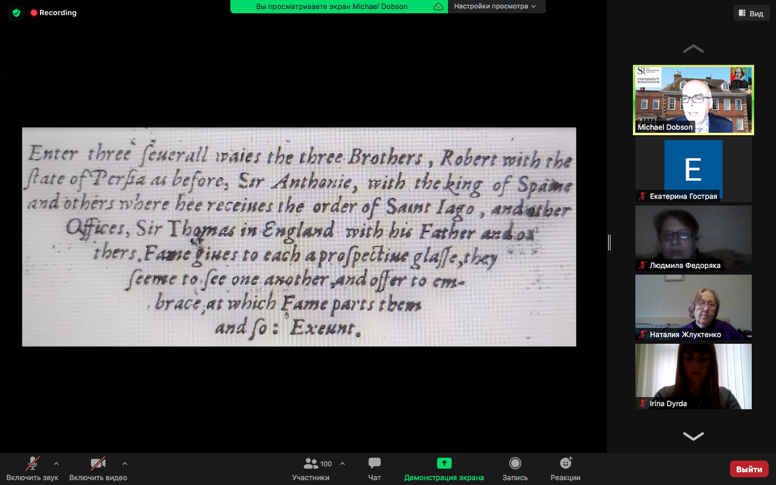Click Демонстрация экрана share screen icon
776x485 pixels.
point(444,464)
